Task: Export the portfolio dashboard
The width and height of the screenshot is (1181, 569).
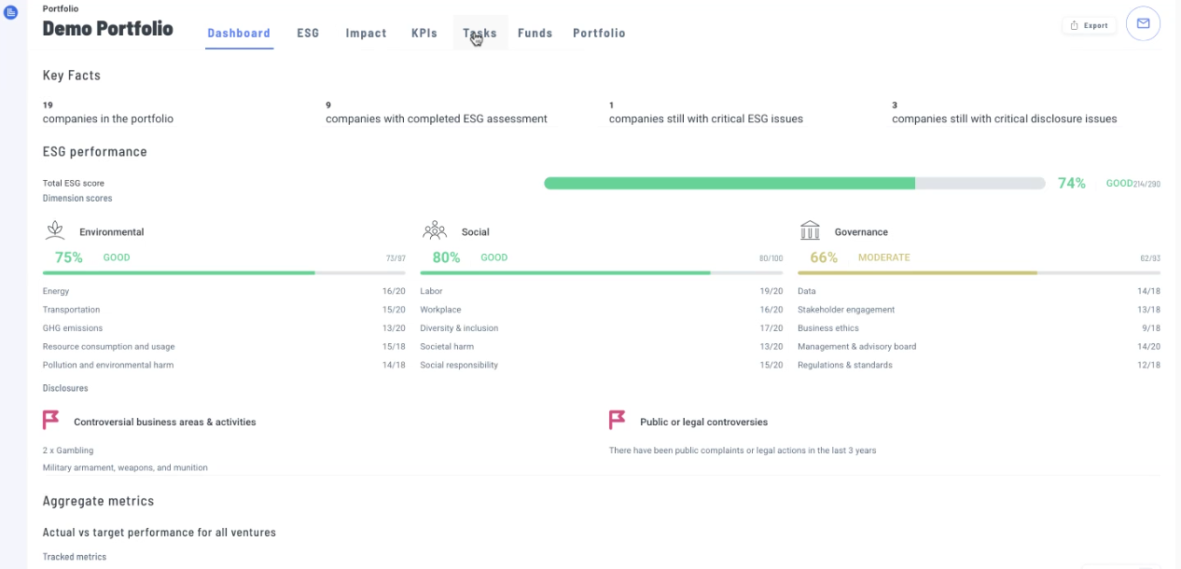Action: (x=1090, y=25)
